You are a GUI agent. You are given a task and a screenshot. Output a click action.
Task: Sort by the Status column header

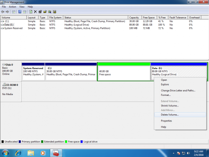pyautogui.click(x=96, y=18)
